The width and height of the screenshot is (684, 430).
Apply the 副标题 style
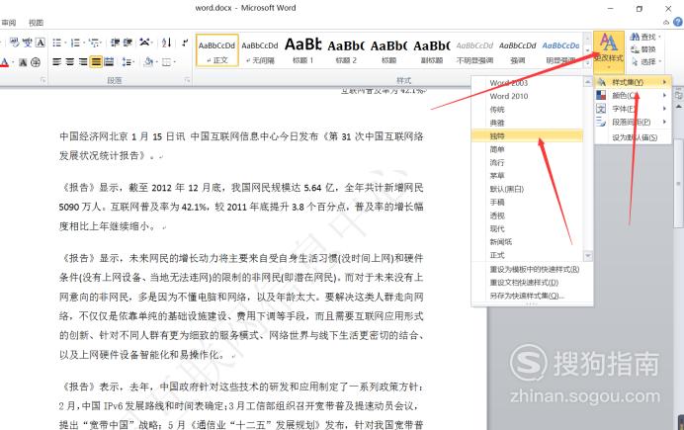pos(432,50)
